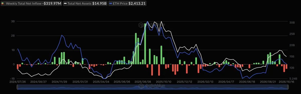Click the 2025/10/10 date label
This screenshot has width=301, height=94.
pos(164,82)
